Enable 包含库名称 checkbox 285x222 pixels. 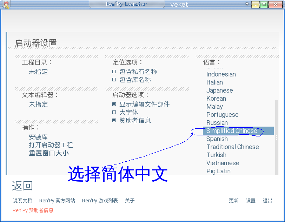point(114,80)
